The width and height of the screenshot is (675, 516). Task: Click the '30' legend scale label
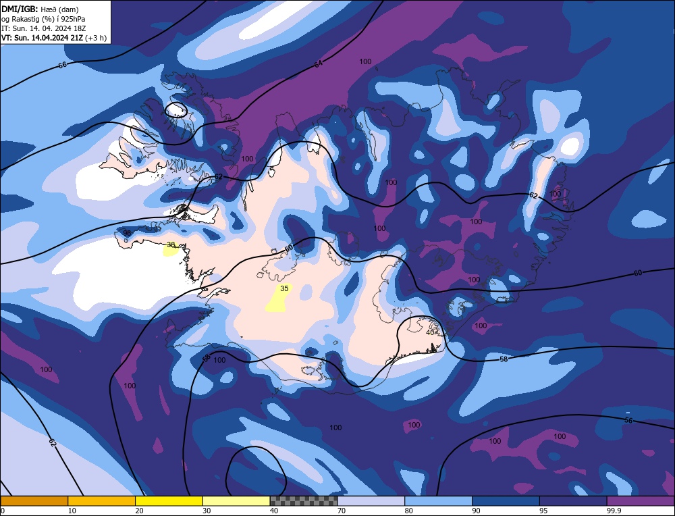click(x=207, y=511)
